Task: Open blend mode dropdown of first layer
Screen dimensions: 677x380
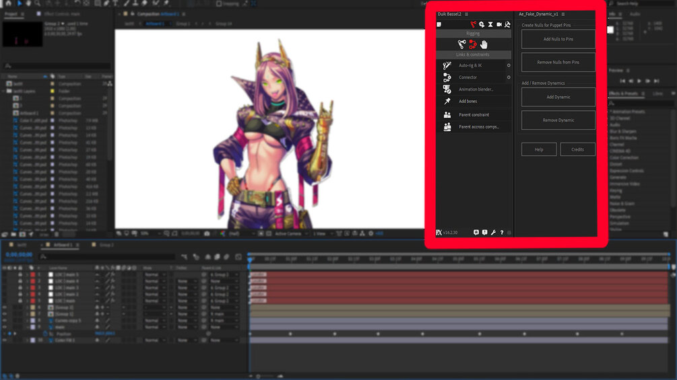Action: coord(154,275)
